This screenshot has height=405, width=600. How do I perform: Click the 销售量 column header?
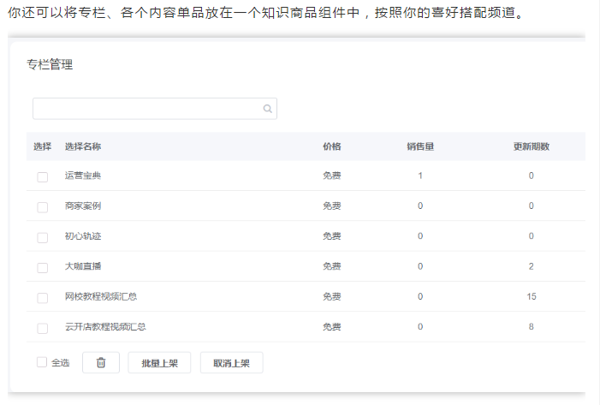[420, 146]
